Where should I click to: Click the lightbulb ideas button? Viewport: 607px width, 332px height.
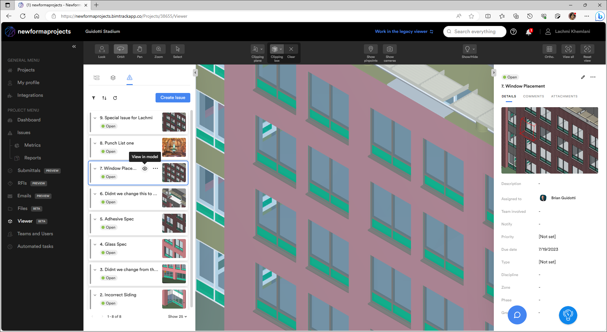[x=568, y=315]
